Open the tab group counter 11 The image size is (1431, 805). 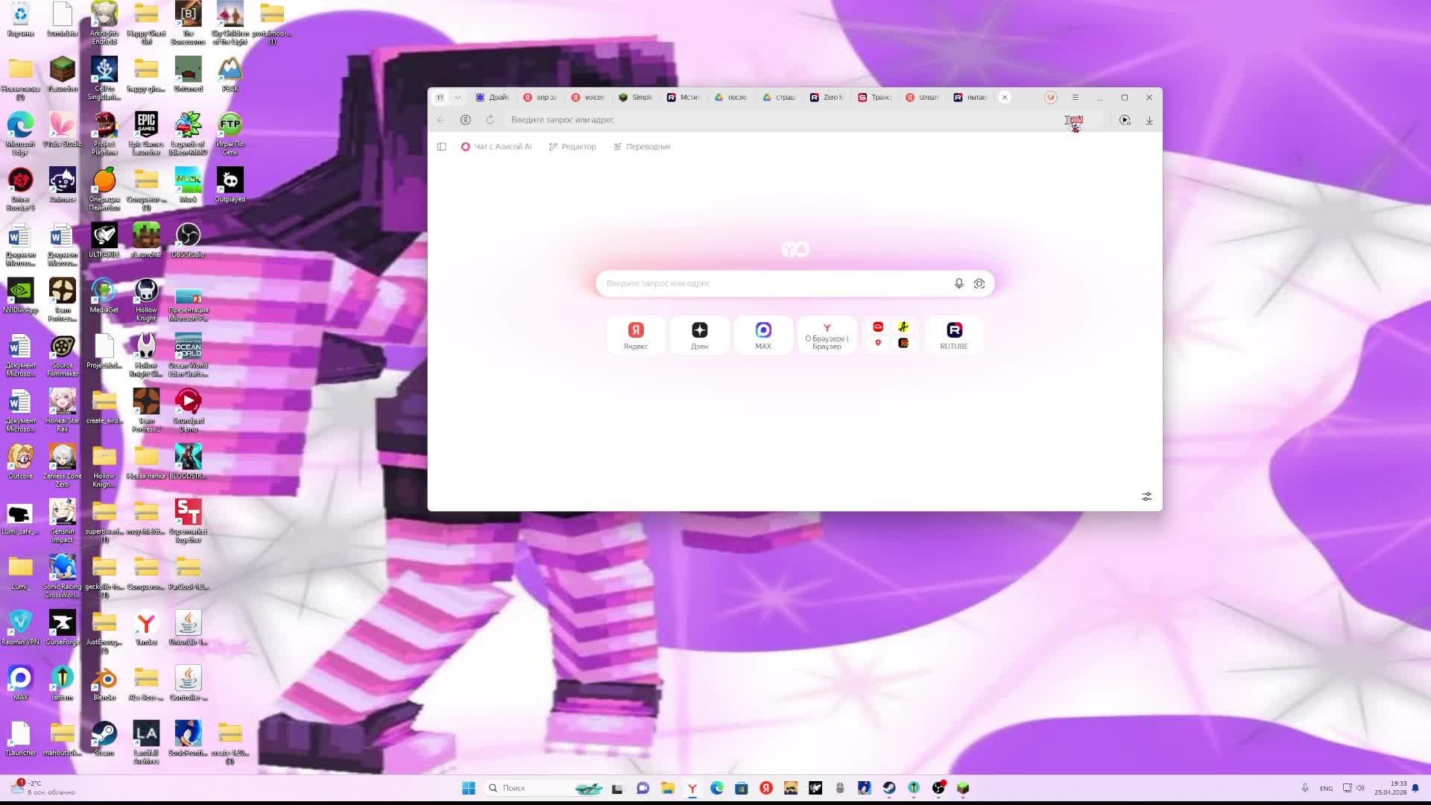[x=440, y=98]
